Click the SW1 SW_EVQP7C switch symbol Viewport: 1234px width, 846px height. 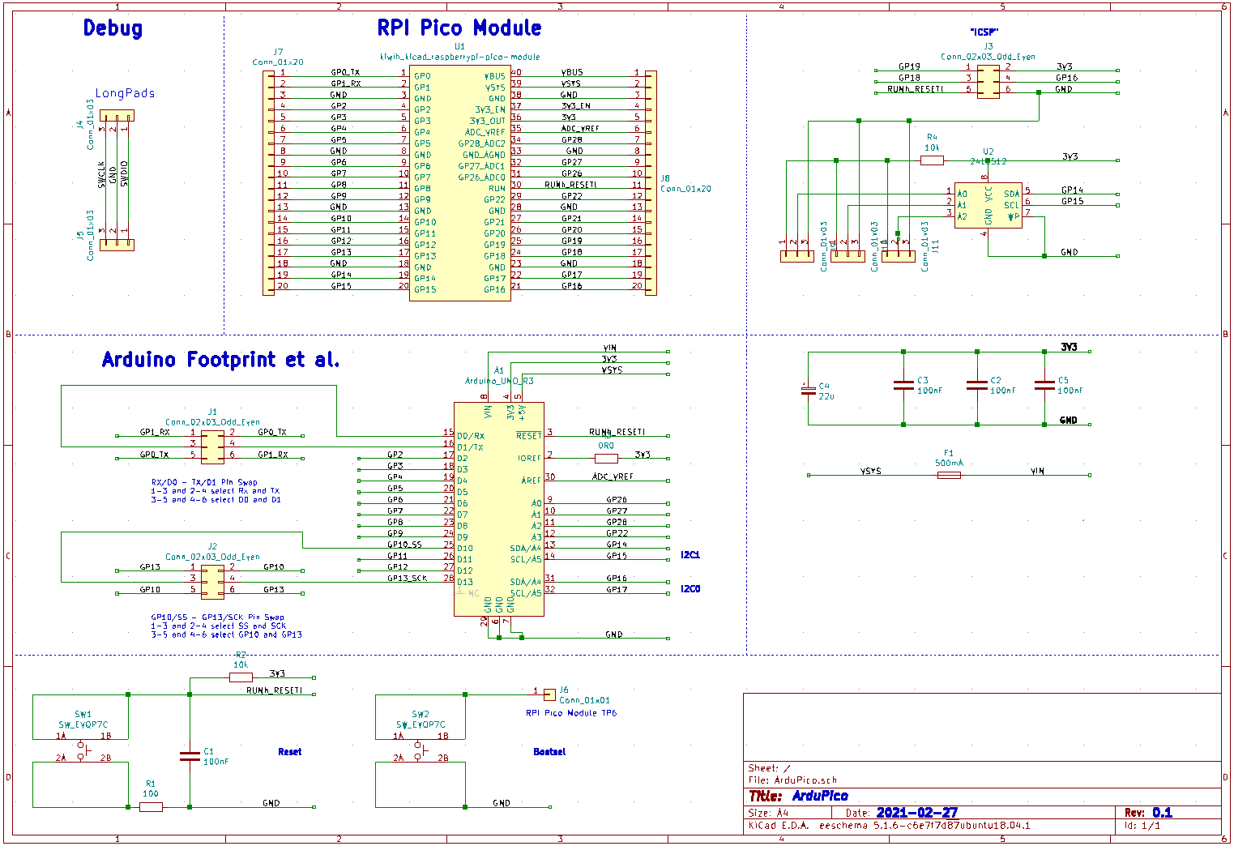[x=82, y=750]
